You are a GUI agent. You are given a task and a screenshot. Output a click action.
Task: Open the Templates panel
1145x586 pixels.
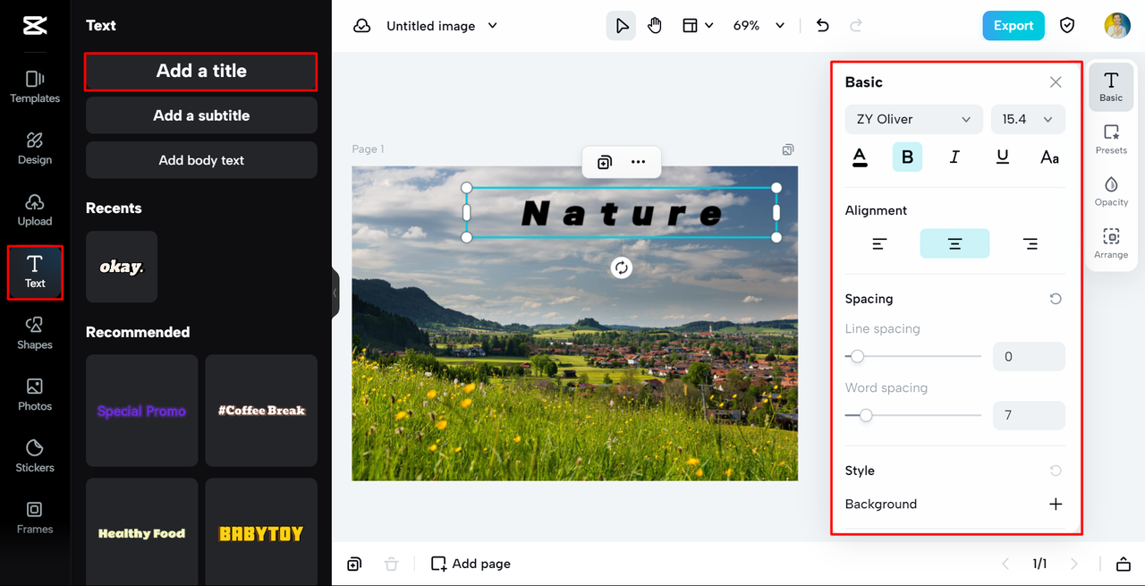coord(35,87)
